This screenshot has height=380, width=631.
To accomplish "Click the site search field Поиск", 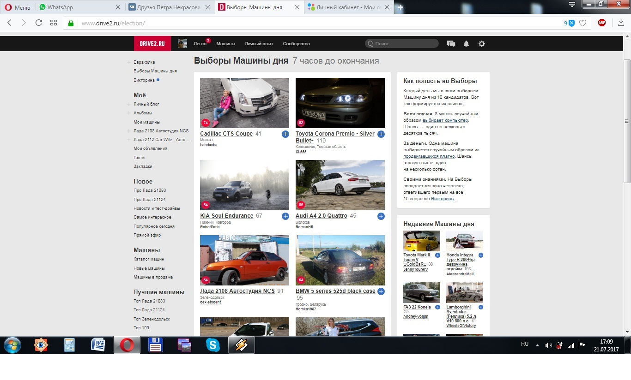I will tap(402, 43).
